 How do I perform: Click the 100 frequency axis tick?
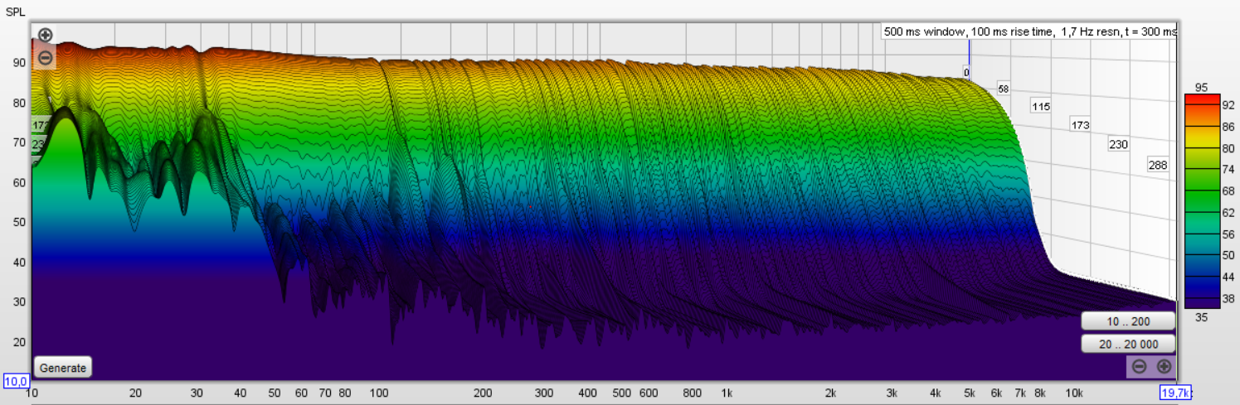tap(379, 393)
